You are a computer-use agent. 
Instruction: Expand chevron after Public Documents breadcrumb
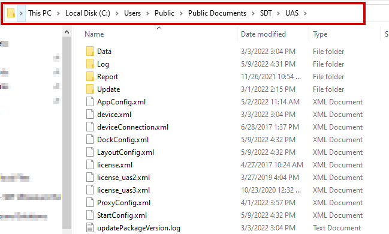[254, 13]
